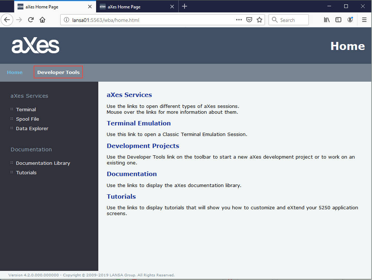
Task: Toggle the sidebar view icon
Action: 338,20
